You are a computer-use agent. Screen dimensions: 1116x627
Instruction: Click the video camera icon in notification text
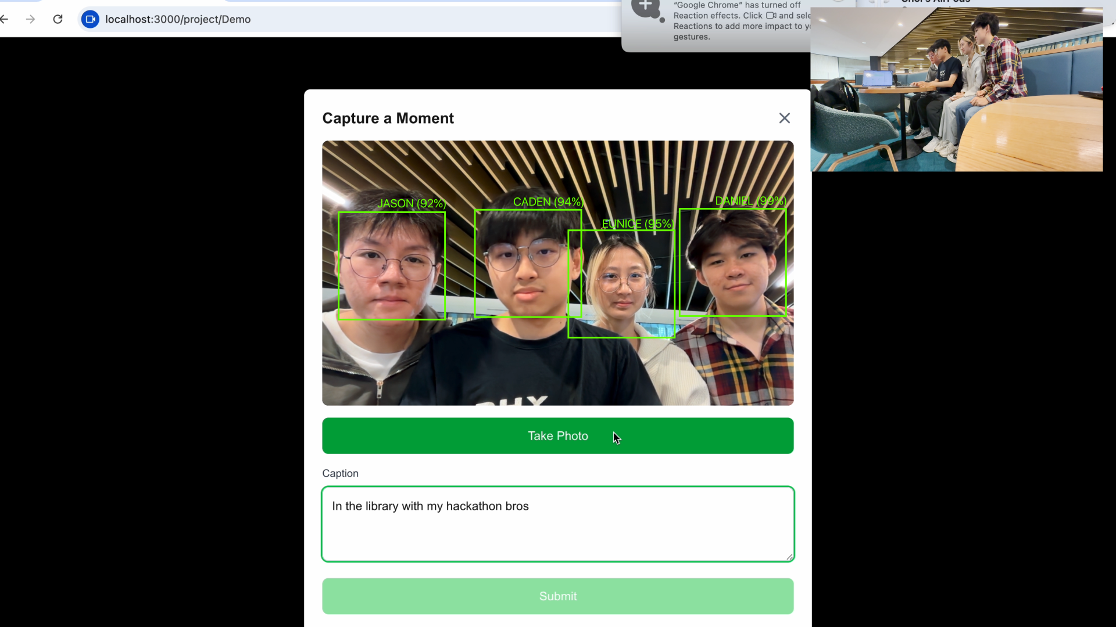tap(771, 16)
